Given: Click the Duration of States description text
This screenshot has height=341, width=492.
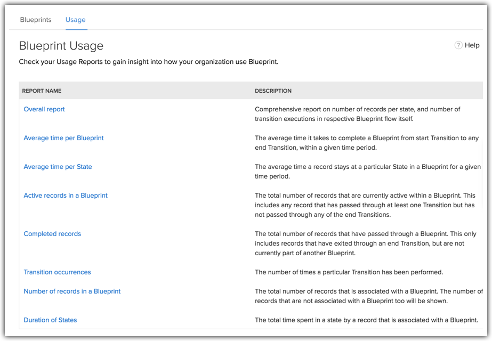Looking at the screenshot, I should (366, 320).
